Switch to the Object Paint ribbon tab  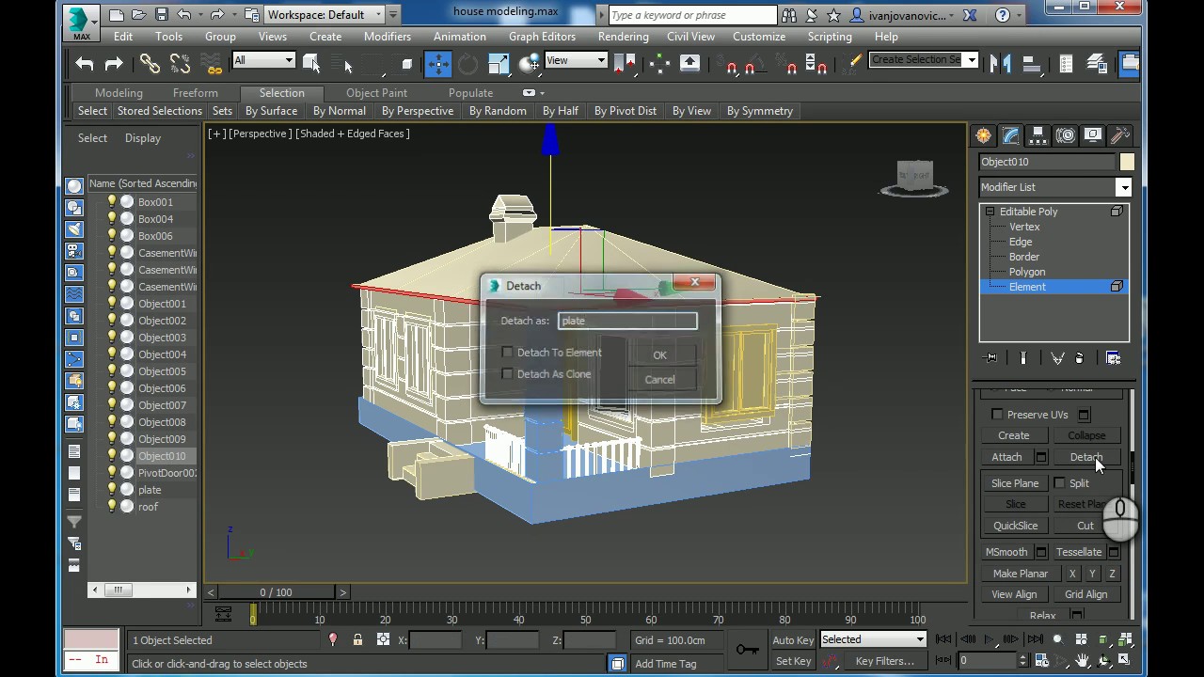tap(376, 93)
